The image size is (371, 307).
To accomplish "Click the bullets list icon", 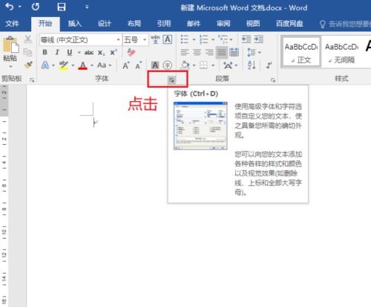I will 185,39.
